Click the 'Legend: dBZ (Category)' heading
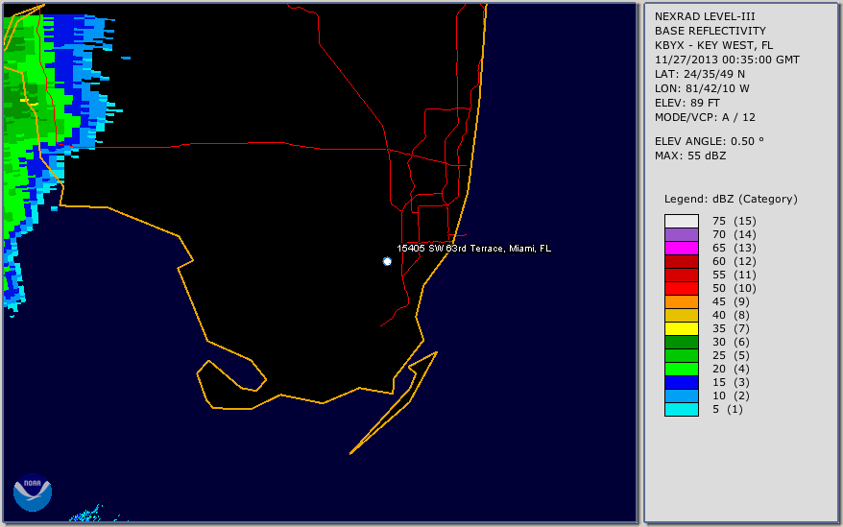 pyautogui.click(x=731, y=199)
